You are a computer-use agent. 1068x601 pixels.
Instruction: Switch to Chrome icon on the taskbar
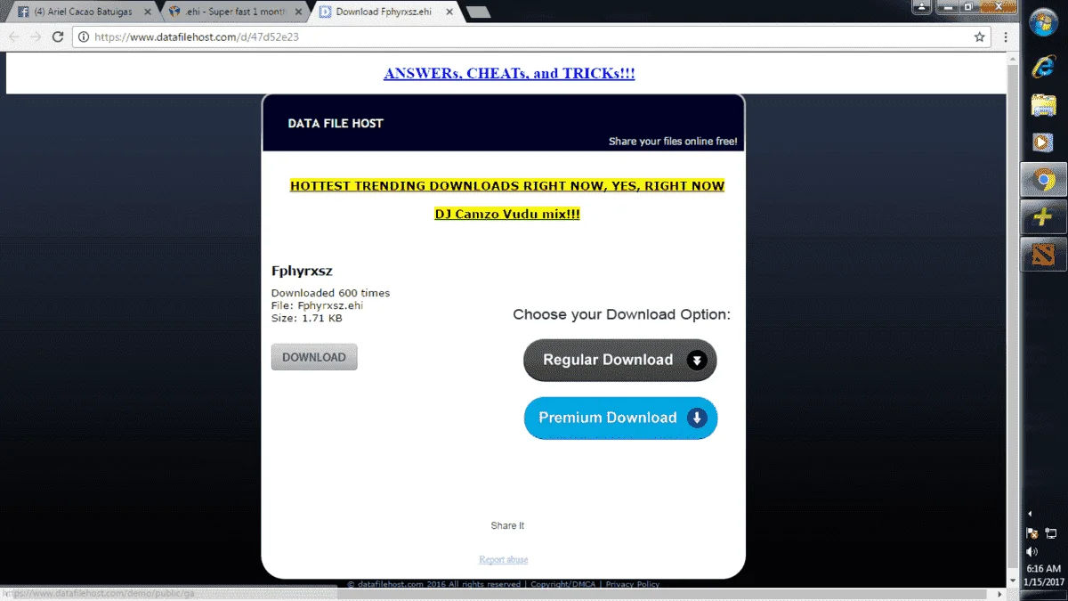point(1043,181)
